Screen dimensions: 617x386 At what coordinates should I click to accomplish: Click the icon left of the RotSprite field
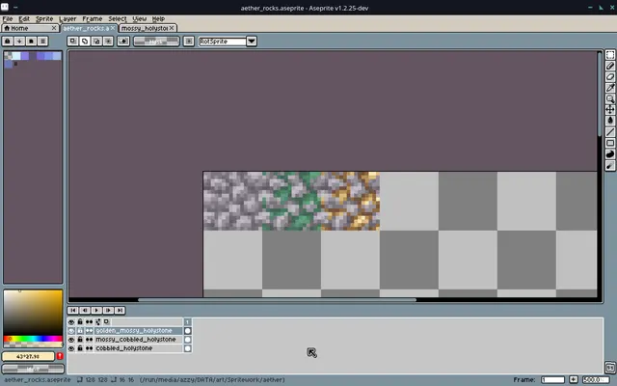189,41
